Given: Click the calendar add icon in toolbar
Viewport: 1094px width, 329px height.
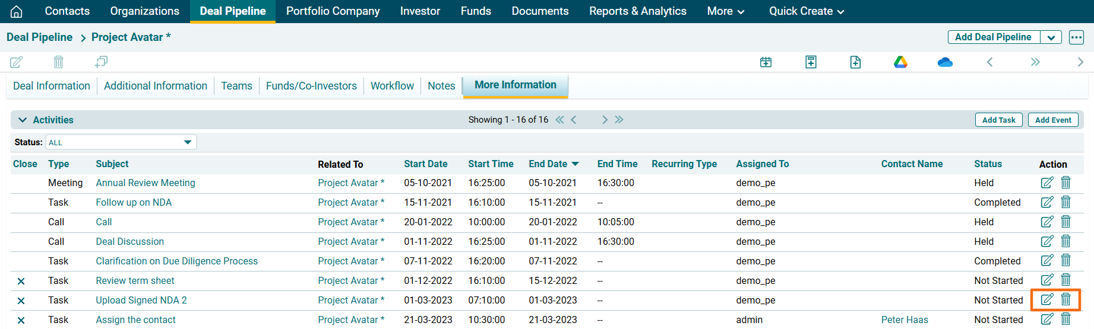Looking at the screenshot, I should [x=766, y=62].
